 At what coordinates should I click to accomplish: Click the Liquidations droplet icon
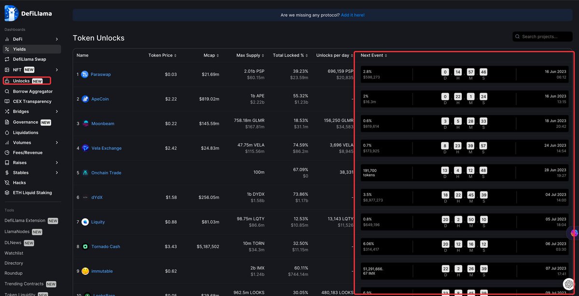point(7,133)
